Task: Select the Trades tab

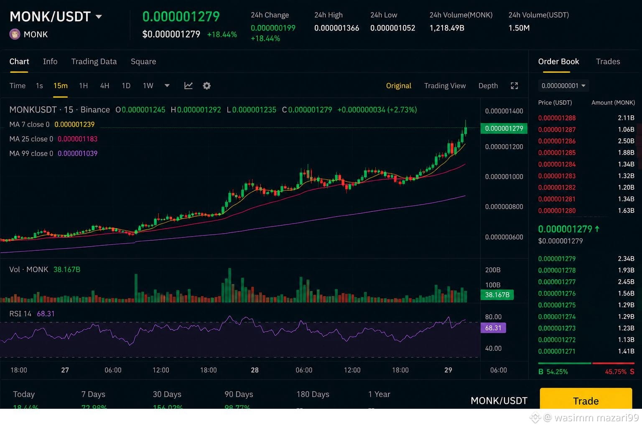Action: [x=608, y=61]
